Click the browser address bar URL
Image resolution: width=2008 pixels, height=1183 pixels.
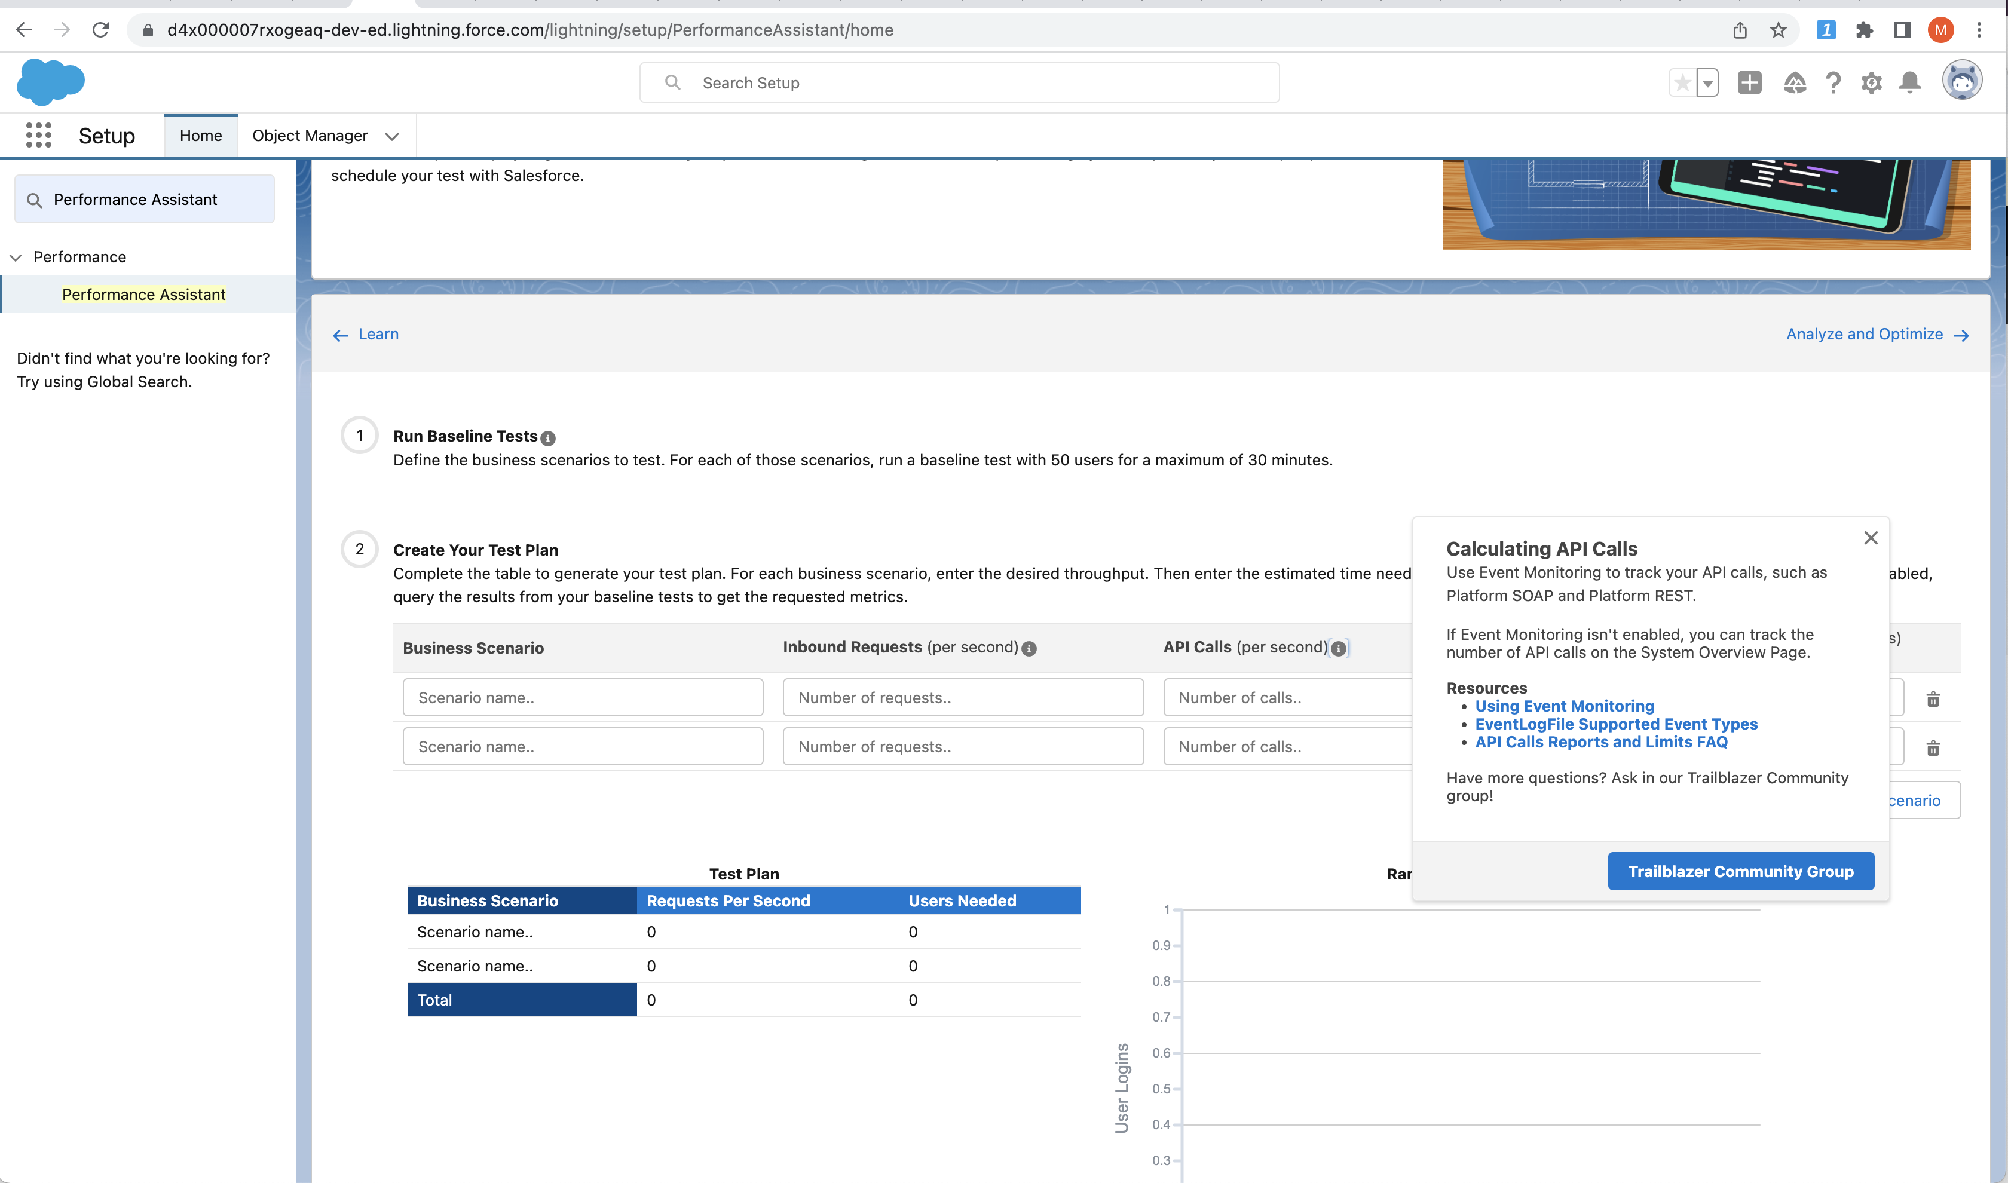tap(530, 30)
